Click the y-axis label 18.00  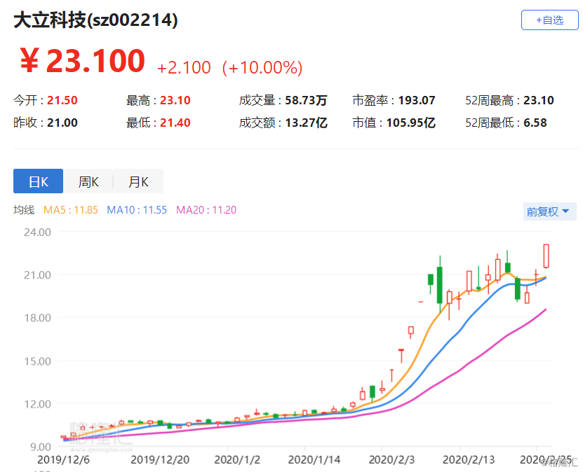click(37, 318)
